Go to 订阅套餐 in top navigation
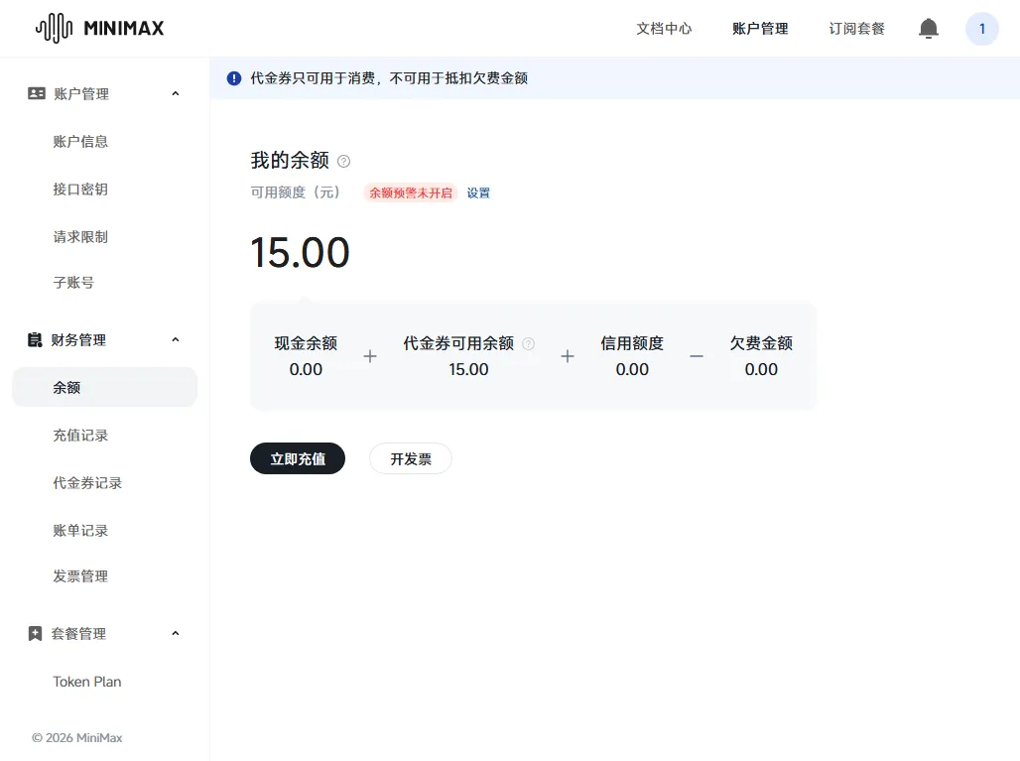 click(x=856, y=29)
